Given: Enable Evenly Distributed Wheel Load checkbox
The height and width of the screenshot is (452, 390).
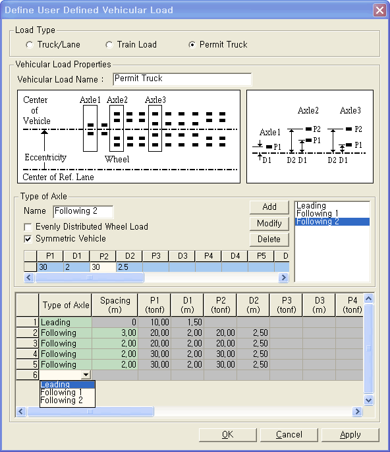Looking at the screenshot, I should 28,227.
